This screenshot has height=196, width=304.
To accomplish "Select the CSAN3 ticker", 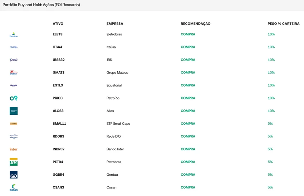I will click(x=58, y=187).
